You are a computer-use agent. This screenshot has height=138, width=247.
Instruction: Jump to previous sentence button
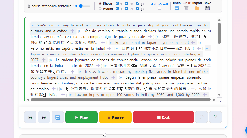pyautogui.click(x=30, y=117)
